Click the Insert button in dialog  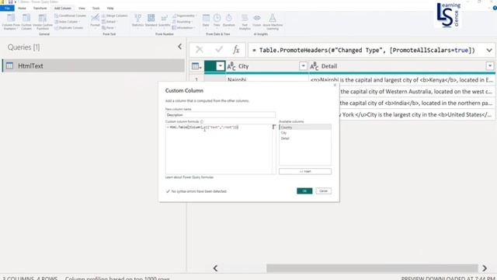pos(305,171)
